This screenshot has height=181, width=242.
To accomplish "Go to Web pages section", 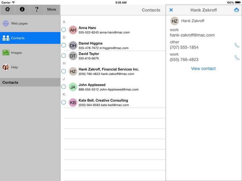I will coord(19,23).
